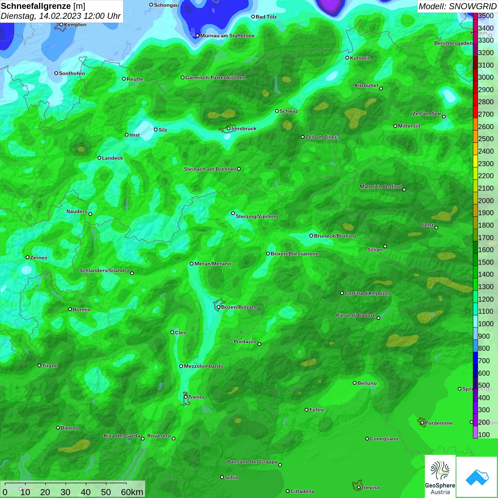498x498 pixels.
Task: Click the '3500' legend value
Action: click(x=486, y=16)
